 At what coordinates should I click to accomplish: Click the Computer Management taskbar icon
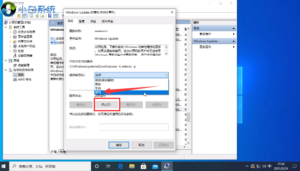(167, 166)
